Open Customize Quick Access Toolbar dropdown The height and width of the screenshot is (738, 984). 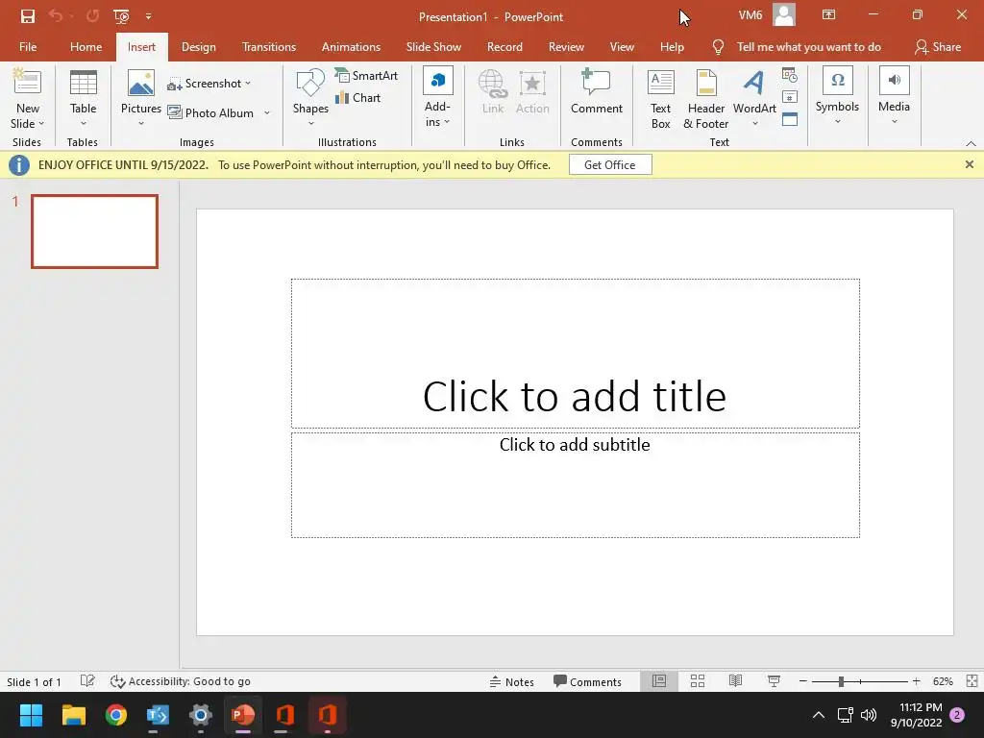(x=149, y=16)
